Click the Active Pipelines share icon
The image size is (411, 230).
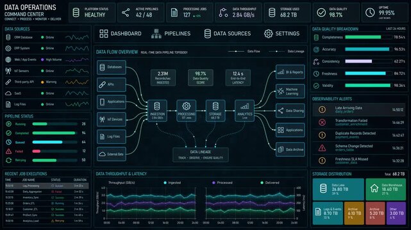(126, 13)
